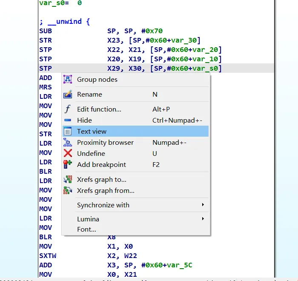298x281 pixels.
Task: Click var_5C in the ADD X3 line
Action: [180, 265]
